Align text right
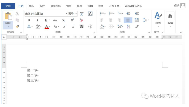189x107 pixels. (x=119, y=20)
